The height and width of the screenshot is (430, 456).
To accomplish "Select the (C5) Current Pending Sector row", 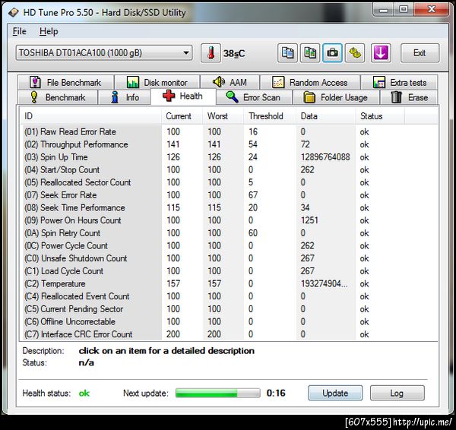I will tap(228, 308).
